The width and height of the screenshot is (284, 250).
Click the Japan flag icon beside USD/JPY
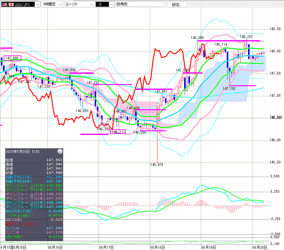pyautogui.click(x=11, y=4)
